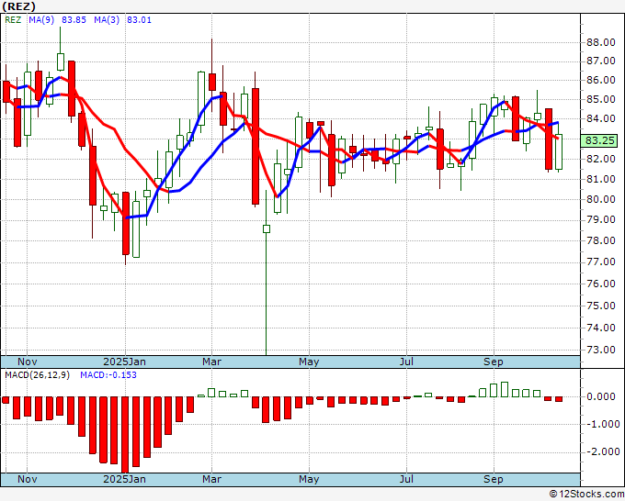625x501 pixels.
Task: Click the 83.01 moving average value
Action: pos(139,20)
